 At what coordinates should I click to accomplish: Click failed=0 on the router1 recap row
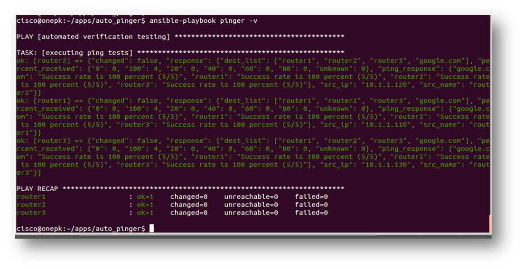pos(311,197)
